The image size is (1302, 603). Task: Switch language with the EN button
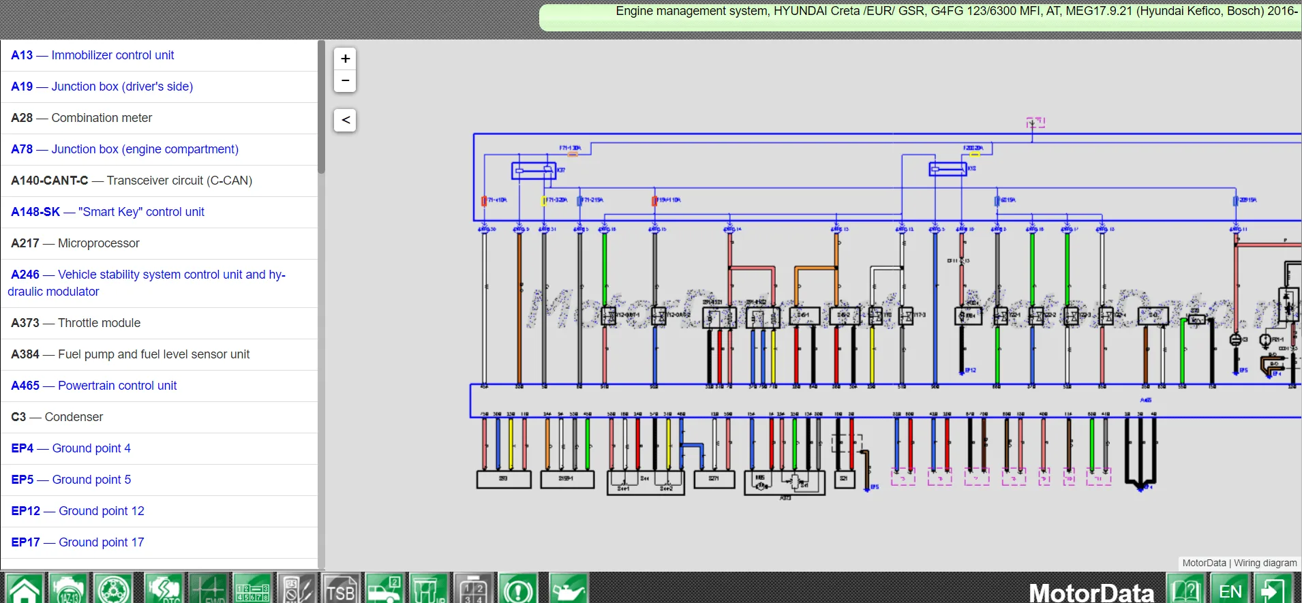[1230, 589]
